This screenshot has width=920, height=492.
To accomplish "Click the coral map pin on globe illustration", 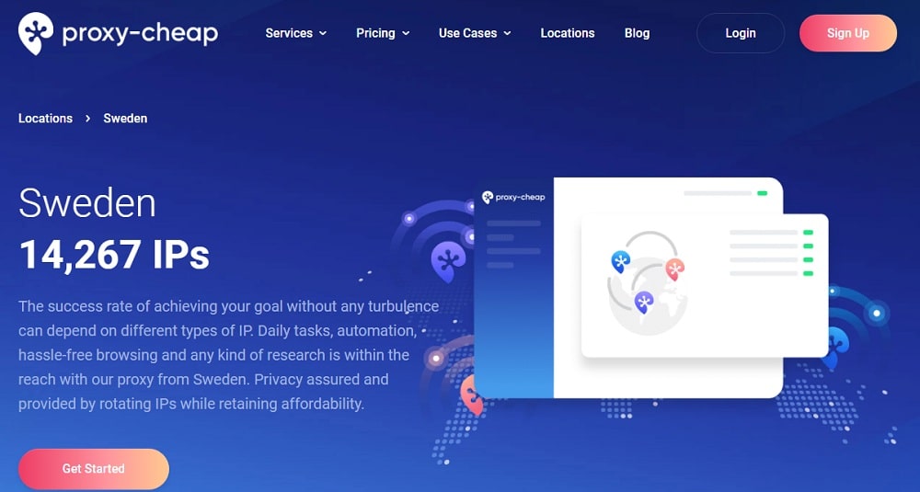I will 674,269.
